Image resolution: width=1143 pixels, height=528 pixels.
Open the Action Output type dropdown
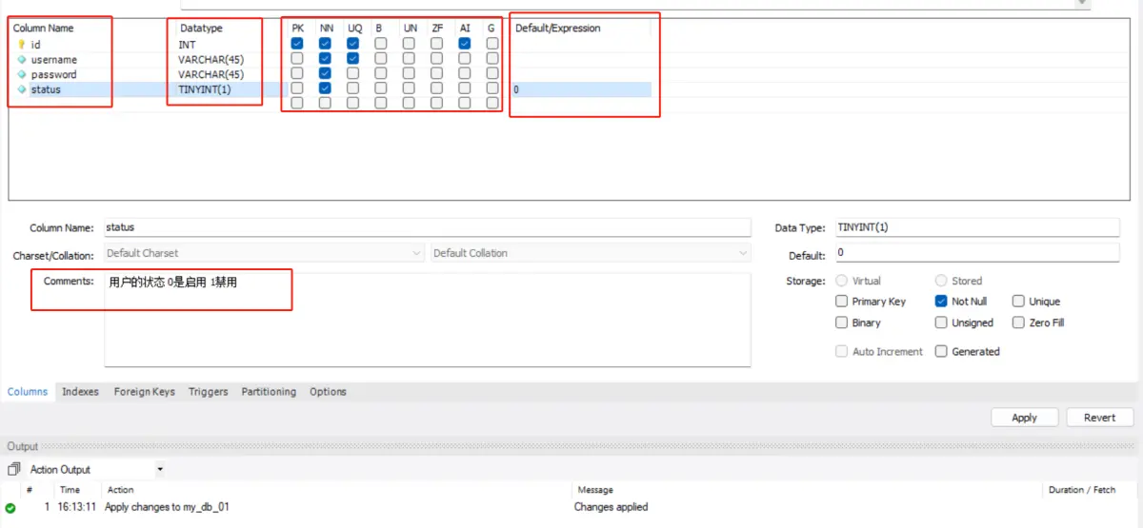[x=160, y=469]
